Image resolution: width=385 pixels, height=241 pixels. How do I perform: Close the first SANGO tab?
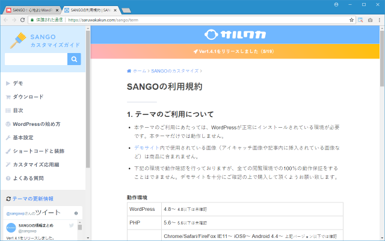57,10
